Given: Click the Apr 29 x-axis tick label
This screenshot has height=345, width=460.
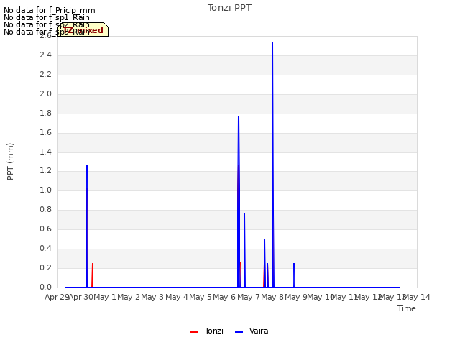Looking at the screenshot, I should pos(57,297).
